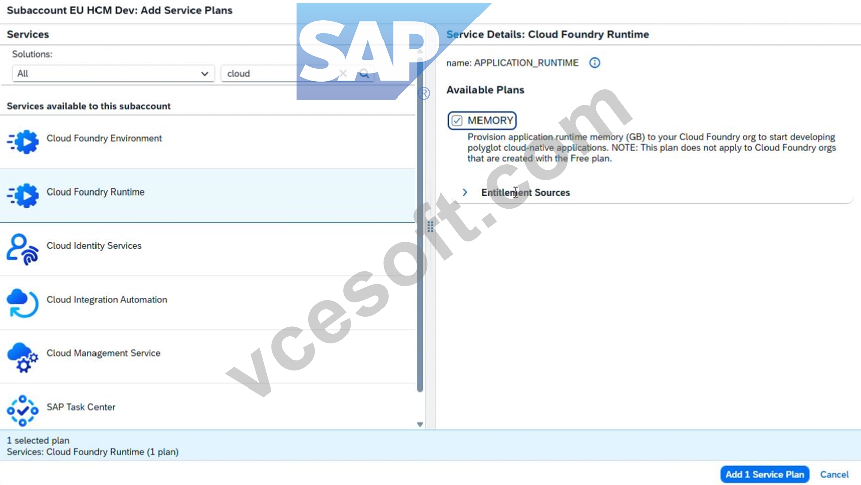Cancel adding service plans

pos(834,474)
